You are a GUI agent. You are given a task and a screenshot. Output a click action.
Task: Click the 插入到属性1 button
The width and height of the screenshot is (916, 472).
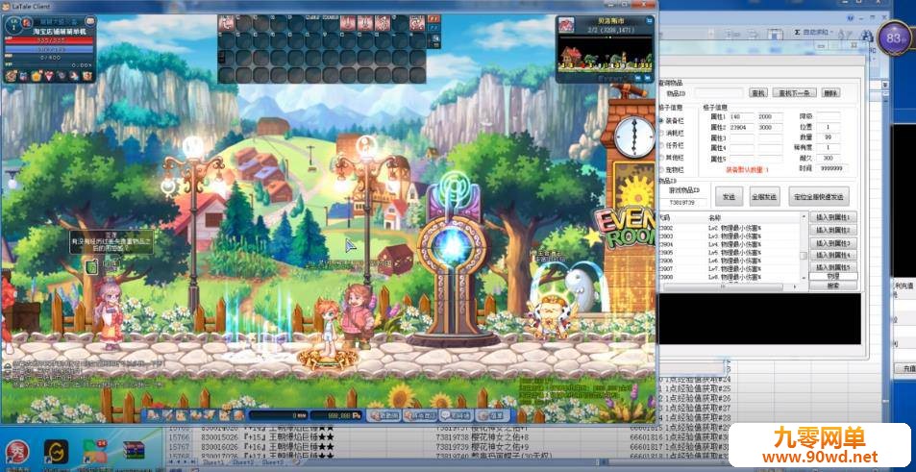(x=833, y=217)
